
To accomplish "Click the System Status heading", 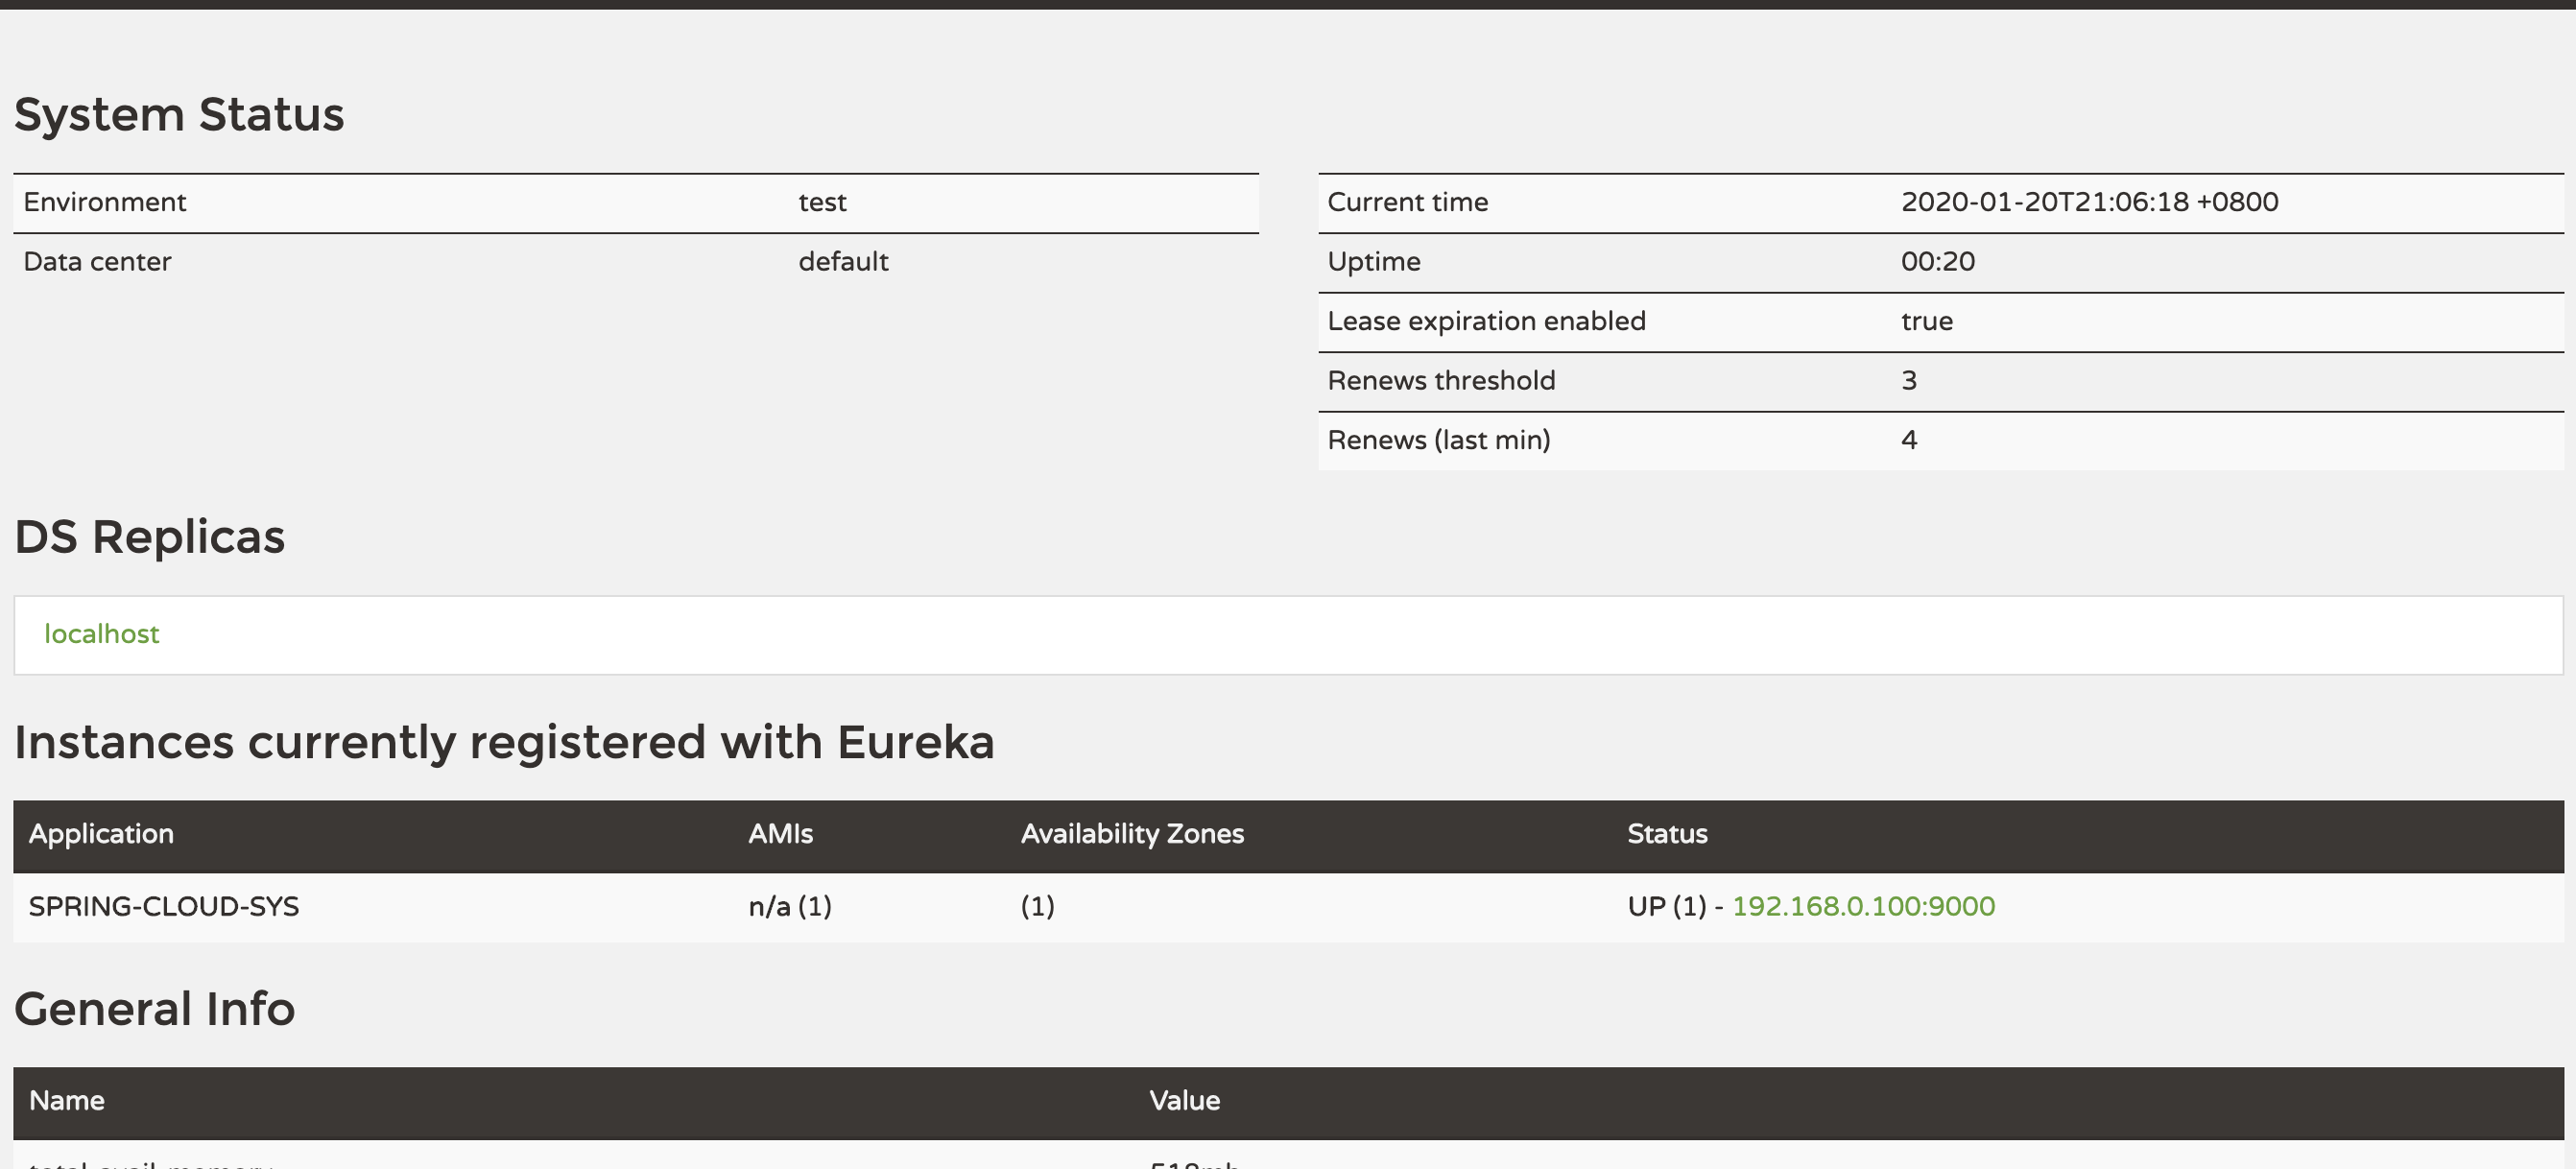I will tap(179, 114).
